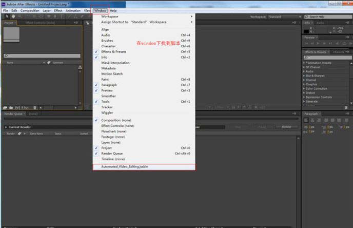Switch to the Audio tab beside Info
Viewport: 353px width, 228px height.
tap(321, 23)
